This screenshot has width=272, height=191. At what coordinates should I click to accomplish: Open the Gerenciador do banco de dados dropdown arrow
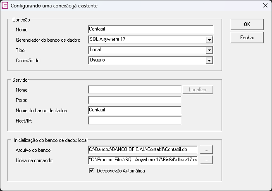click(x=209, y=40)
